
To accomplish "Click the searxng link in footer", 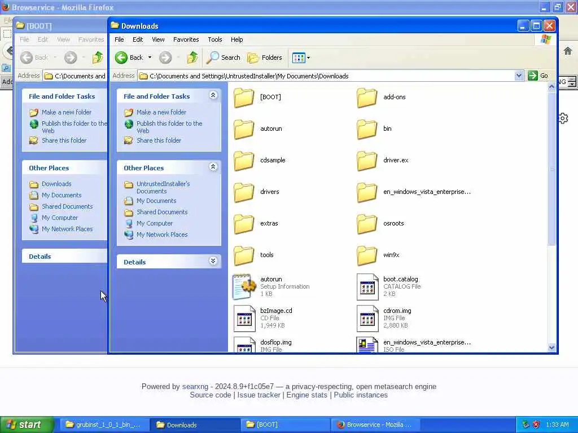I will click(195, 387).
